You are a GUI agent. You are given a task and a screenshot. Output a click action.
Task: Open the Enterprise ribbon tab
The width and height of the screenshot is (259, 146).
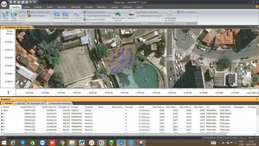[x=127, y=7]
